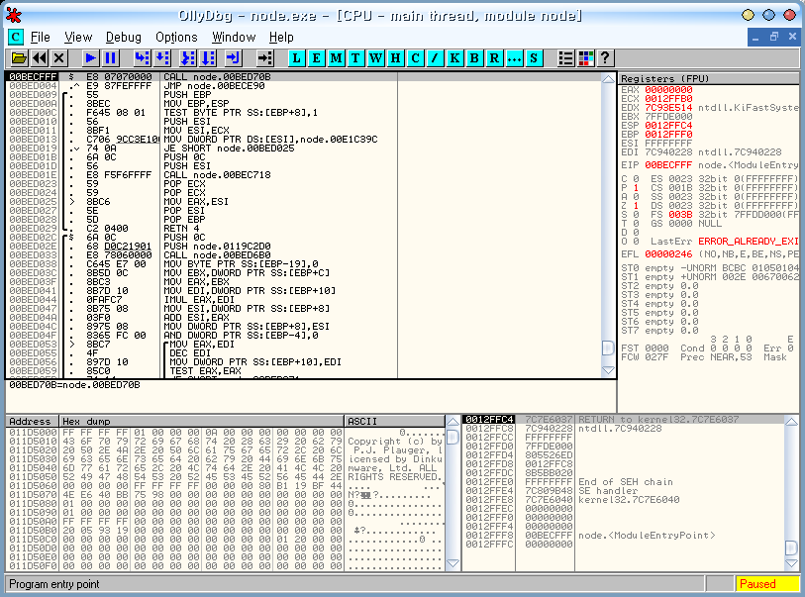Image resolution: width=805 pixels, height=597 pixels.
Task: Click the Trace over toolbar icon
Action: 208,58
